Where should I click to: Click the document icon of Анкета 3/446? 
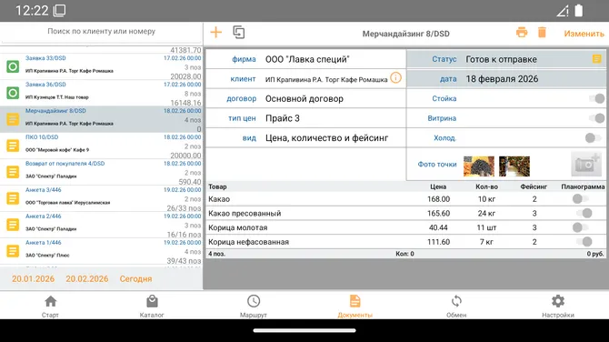(13, 198)
